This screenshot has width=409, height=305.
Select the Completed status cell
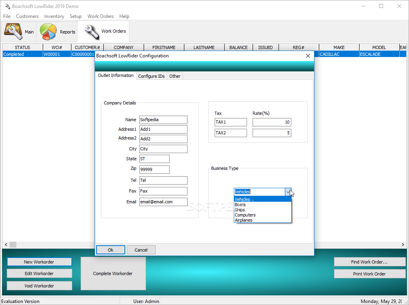coord(22,54)
